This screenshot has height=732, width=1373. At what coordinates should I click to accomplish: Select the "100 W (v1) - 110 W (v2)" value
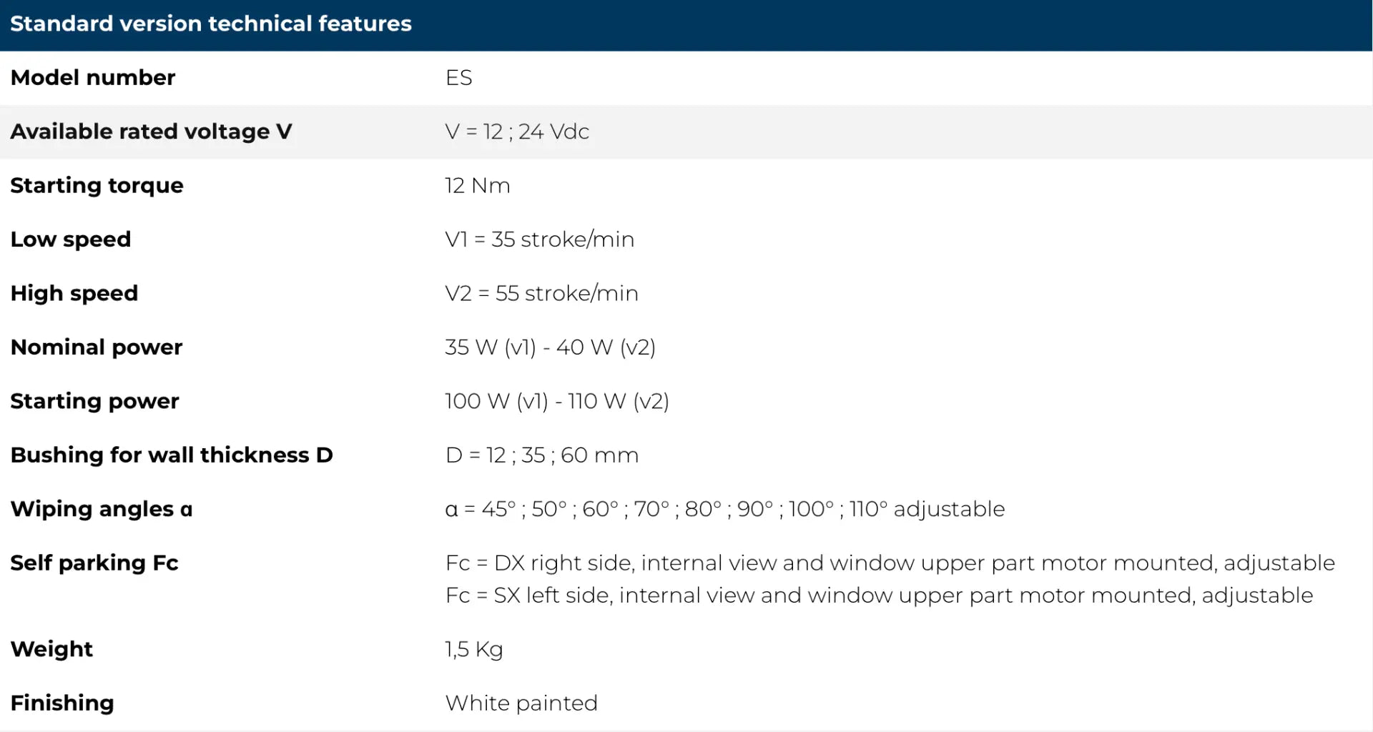(x=556, y=401)
